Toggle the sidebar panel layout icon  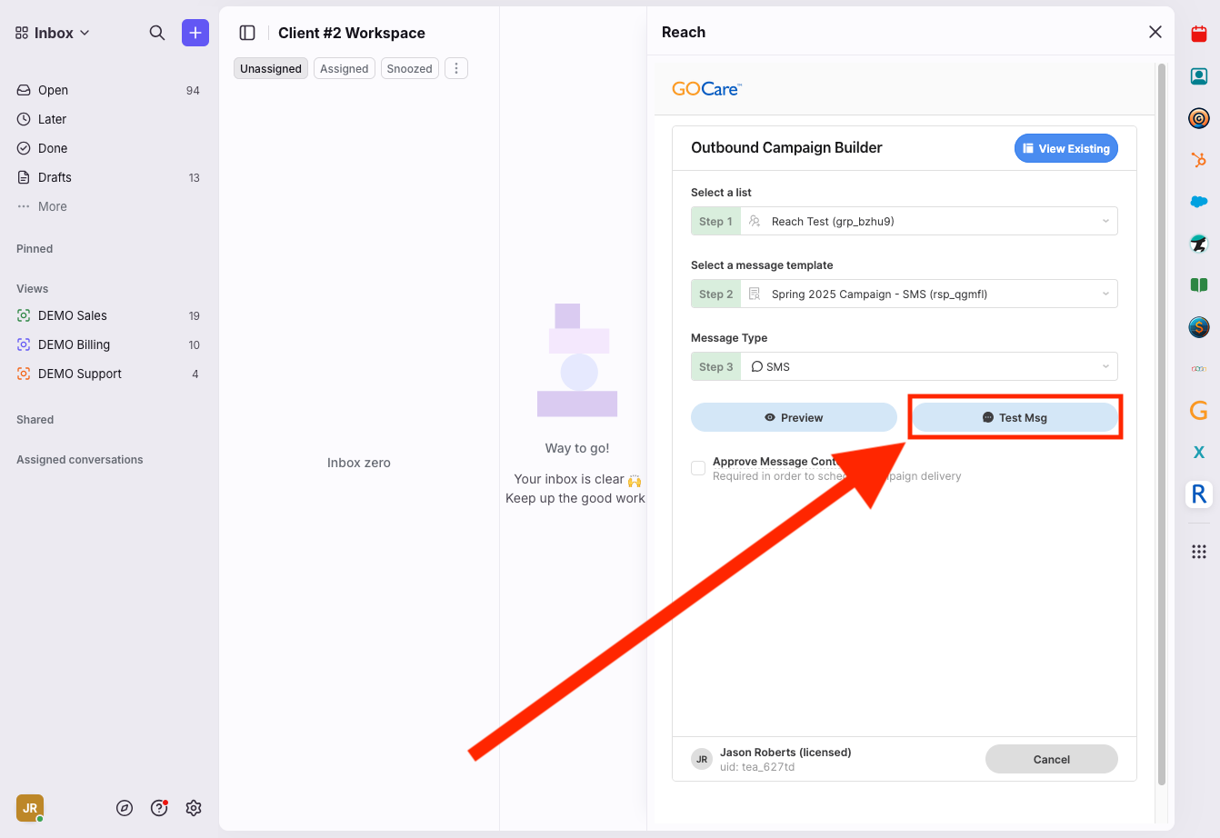247,33
